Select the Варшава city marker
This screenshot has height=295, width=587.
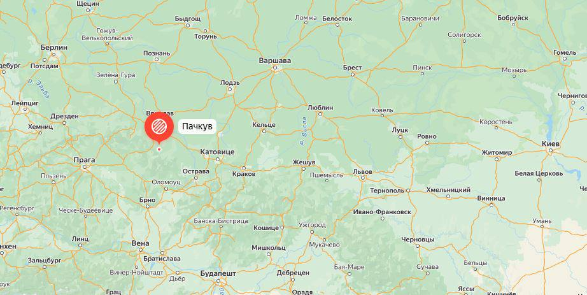pos(274,68)
